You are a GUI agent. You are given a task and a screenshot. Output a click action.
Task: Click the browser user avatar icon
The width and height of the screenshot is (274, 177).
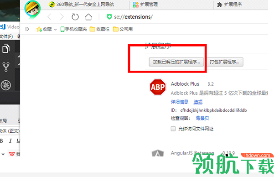[x=32, y=10]
